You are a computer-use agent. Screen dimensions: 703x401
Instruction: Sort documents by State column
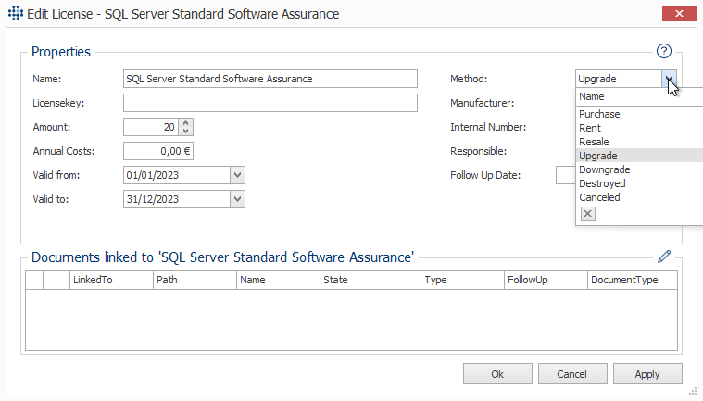coord(370,280)
